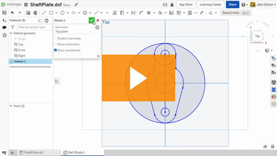277x156 pixels.
Task: Open the Learning Center
Action: [x=211, y=5]
